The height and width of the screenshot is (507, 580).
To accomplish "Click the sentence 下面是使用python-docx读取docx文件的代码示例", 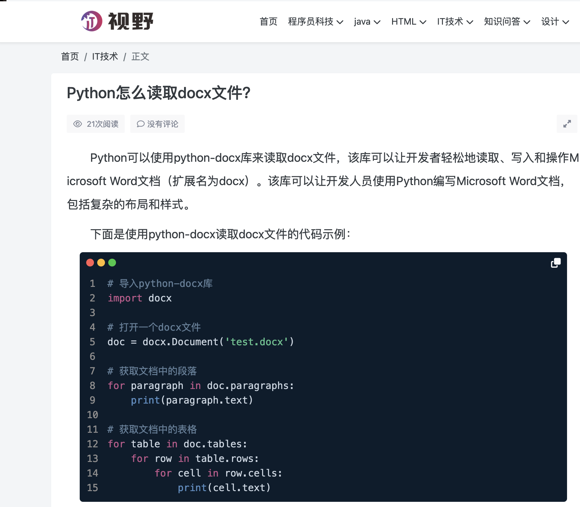I will 220,234.
